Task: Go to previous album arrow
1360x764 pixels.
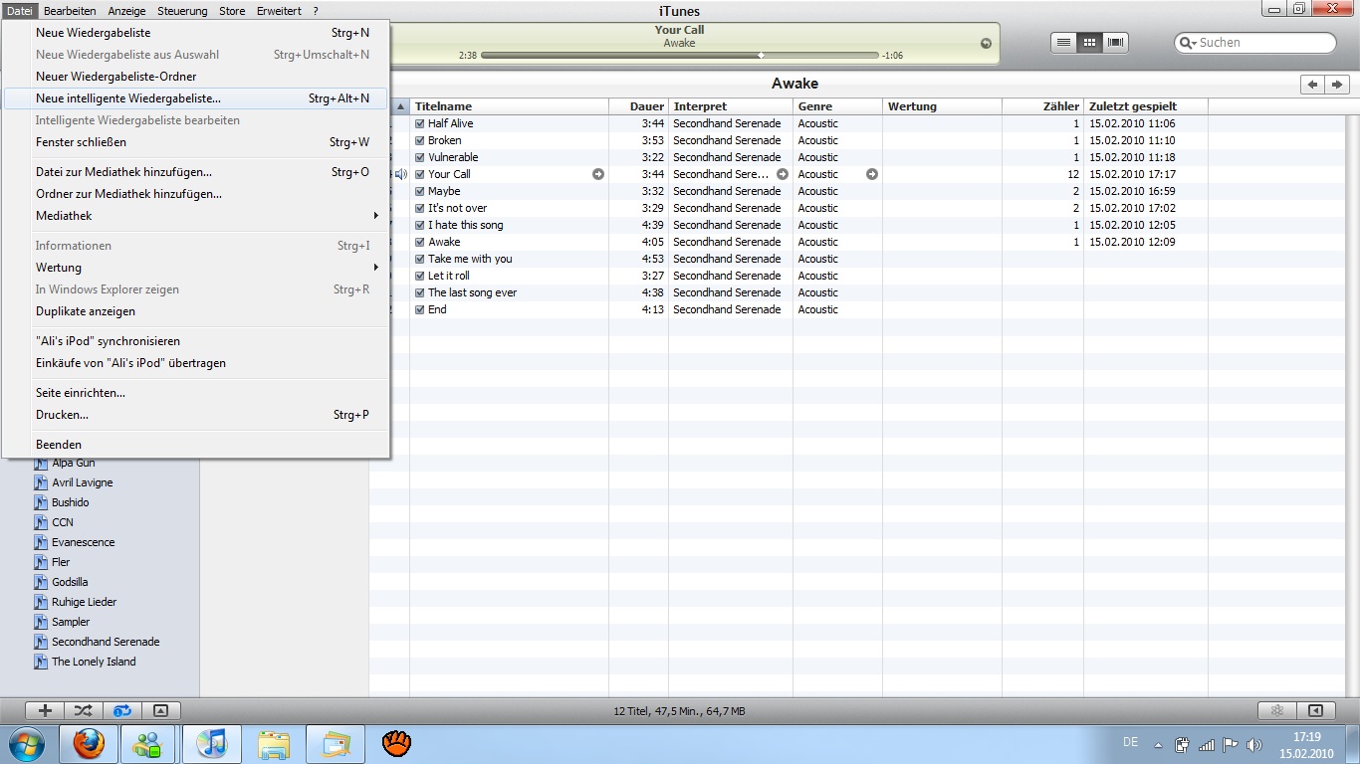Action: (1312, 85)
